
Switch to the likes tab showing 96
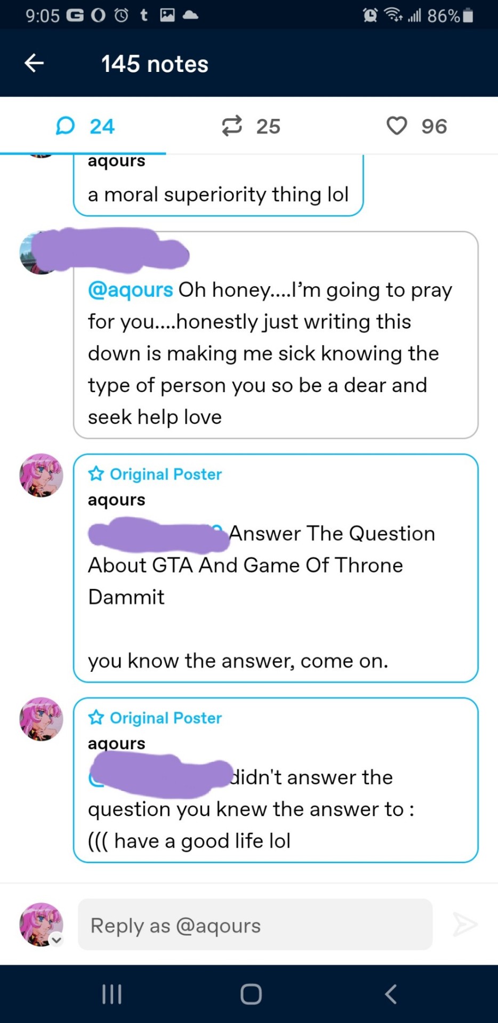click(x=416, y=126)
